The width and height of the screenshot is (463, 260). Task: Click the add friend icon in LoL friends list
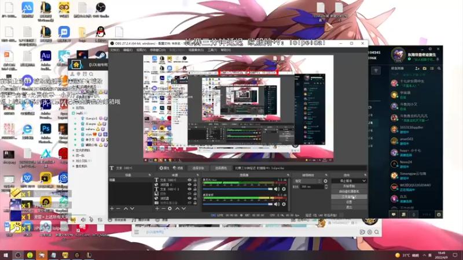pyautogui.click(x=417, y=68)
